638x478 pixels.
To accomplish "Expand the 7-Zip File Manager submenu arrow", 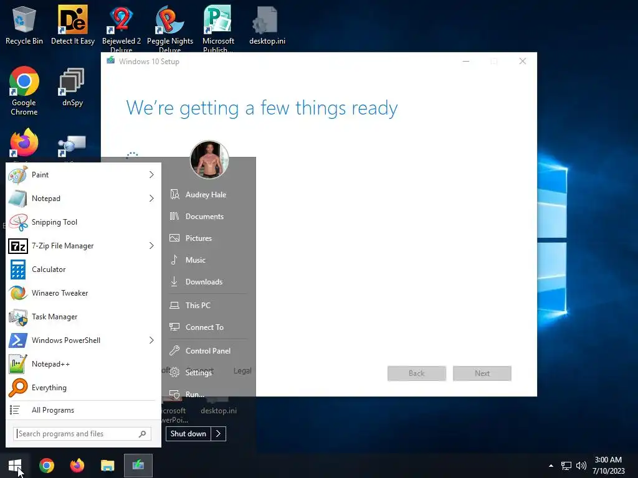I will [151, 245].
